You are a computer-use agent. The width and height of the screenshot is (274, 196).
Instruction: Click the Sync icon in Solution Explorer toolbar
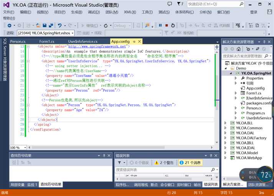(x=257, y=49)
